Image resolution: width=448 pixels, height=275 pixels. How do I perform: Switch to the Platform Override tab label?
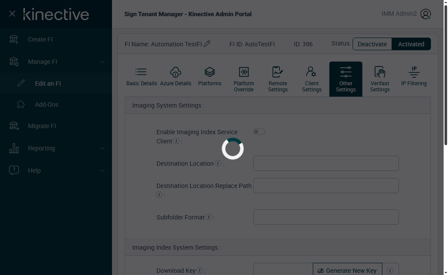pyautogui.click(x=244, y=86)
